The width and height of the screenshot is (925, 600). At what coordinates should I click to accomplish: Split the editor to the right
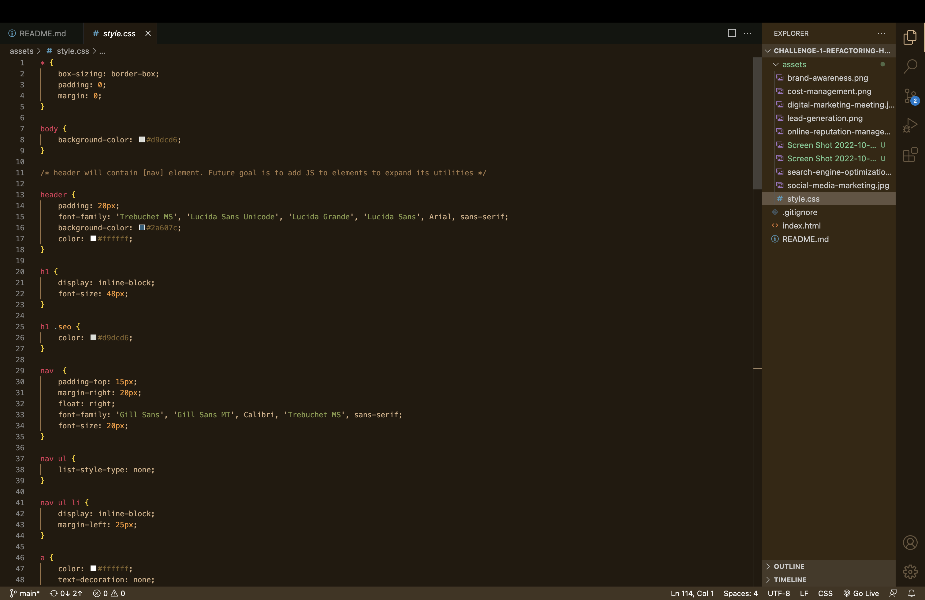click(731, 33)
